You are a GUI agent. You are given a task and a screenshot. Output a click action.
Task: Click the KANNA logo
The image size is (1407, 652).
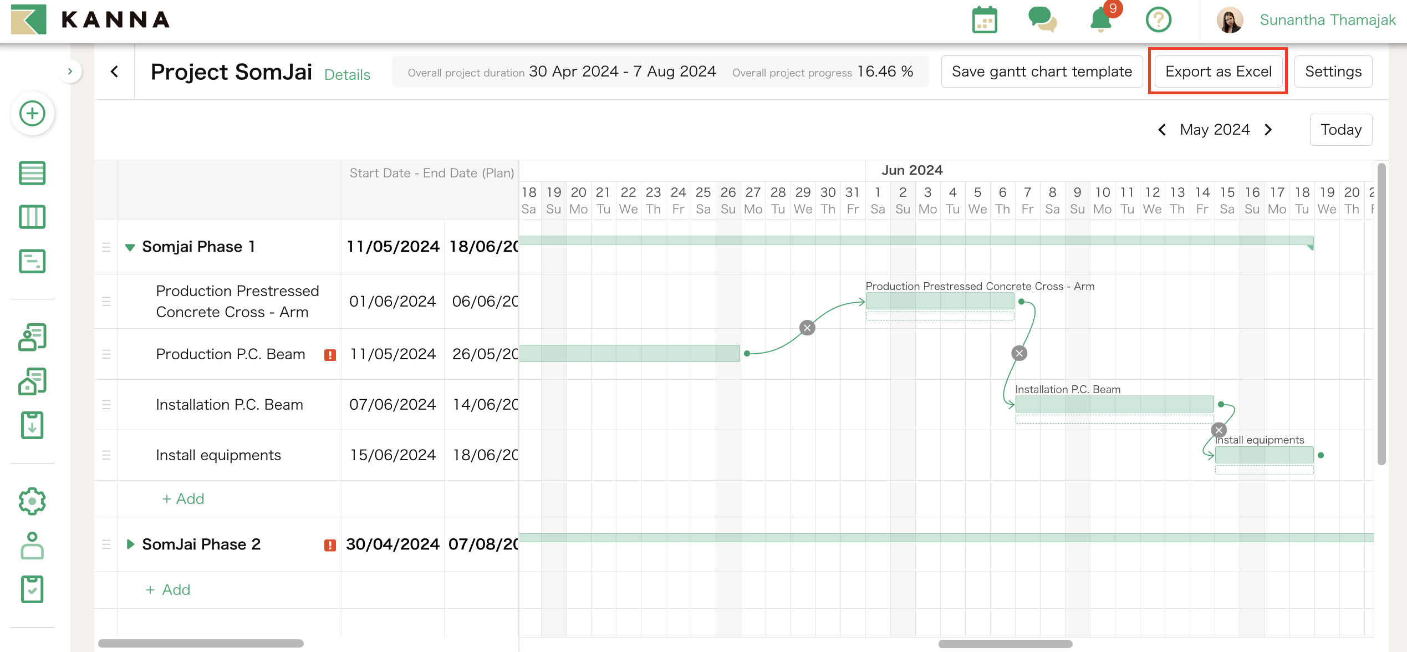pyautogui.click(x=89, y=19)
